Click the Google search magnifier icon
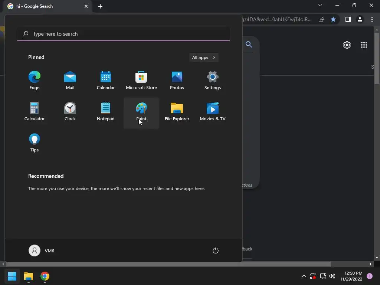Viewport: 380px width, 285px height. click(249, 44)
